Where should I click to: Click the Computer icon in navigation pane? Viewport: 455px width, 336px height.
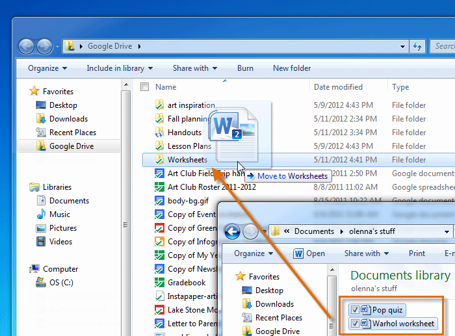(34, 268)
